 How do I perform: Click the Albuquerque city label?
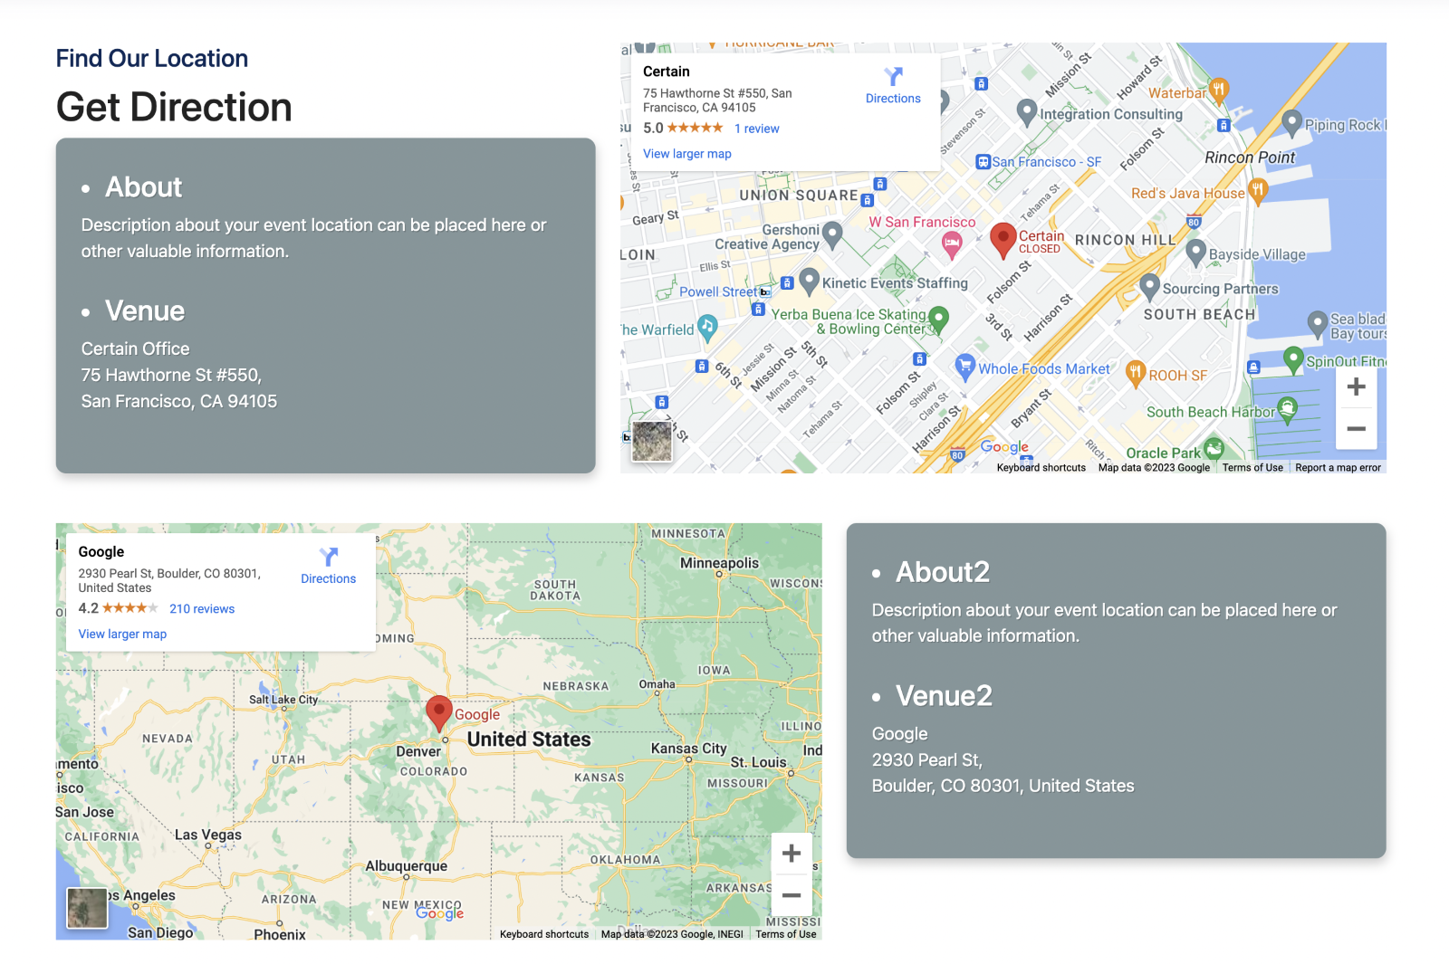click(x=406, y=866)
